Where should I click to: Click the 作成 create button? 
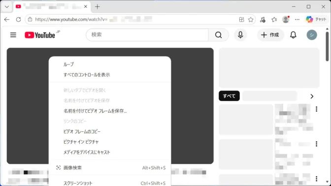click(x=270, y=35)
